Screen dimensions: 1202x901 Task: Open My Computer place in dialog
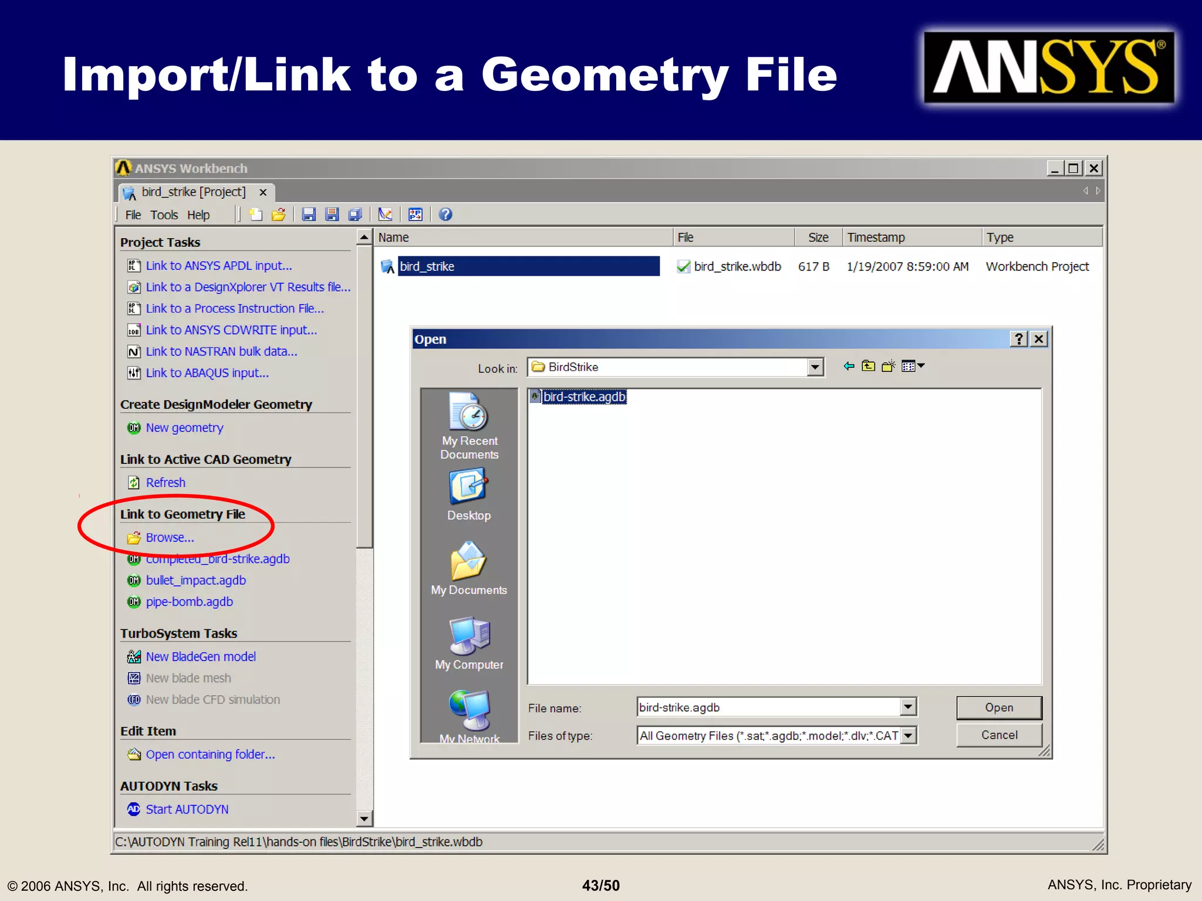pyautogui.click(x=469, y=643)
